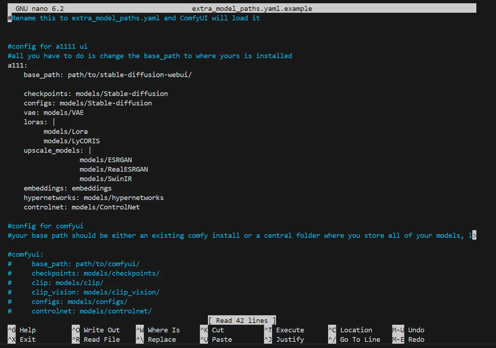Click the '#config for a1111 ui' comment line

click(x=48, y=46)
